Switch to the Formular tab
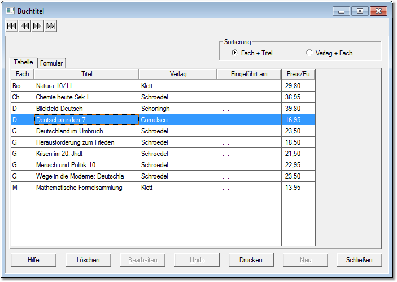The image size is (397, 282). pyautogui.click(x=51, y=63)
